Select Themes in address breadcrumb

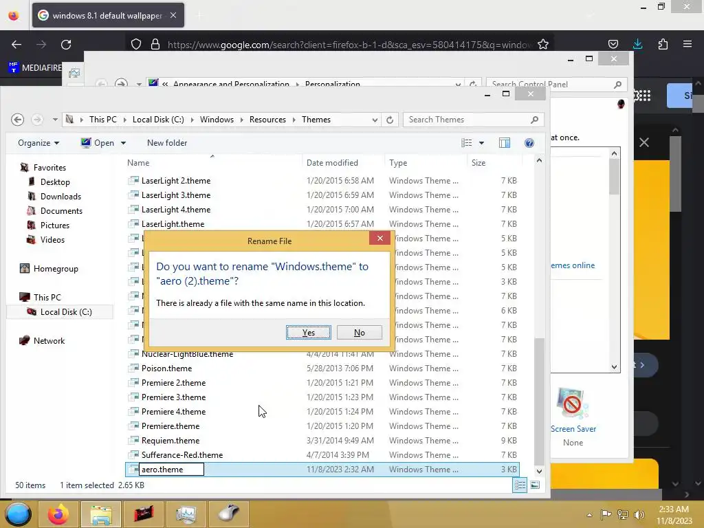click(x=316, y=120)
